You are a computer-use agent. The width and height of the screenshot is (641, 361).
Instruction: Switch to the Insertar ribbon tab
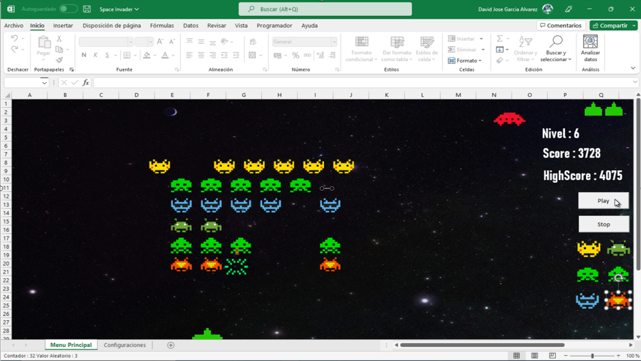click(x=63, y=25)
